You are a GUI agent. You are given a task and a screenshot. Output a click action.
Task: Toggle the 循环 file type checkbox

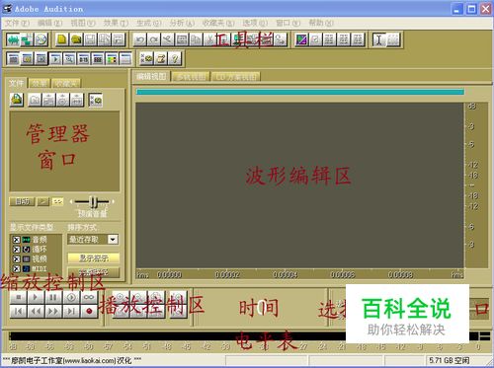(x=16, y=250)
